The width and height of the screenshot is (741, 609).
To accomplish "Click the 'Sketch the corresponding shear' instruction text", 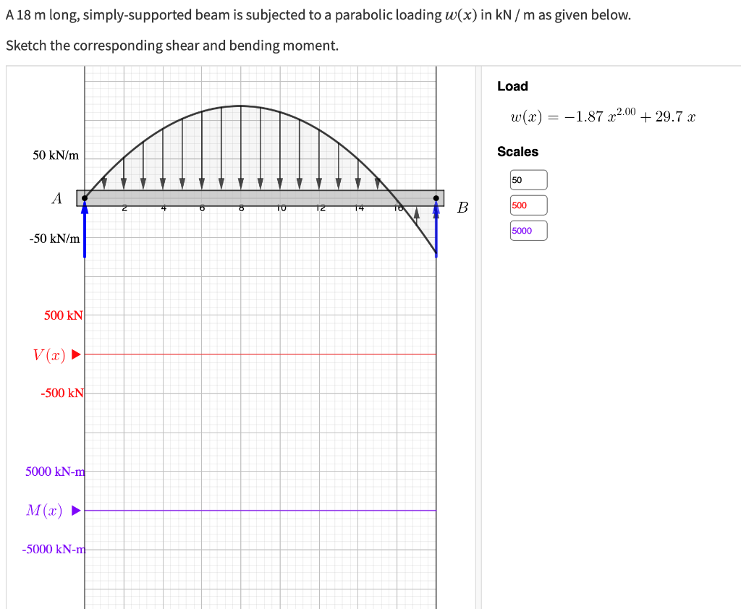I will (172, 46).
